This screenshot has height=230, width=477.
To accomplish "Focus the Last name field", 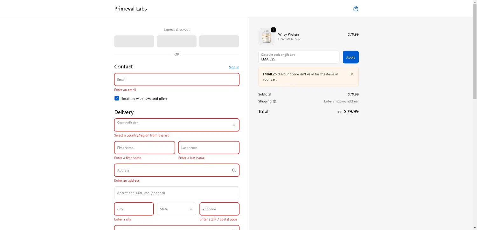I will tap(209, 148).
